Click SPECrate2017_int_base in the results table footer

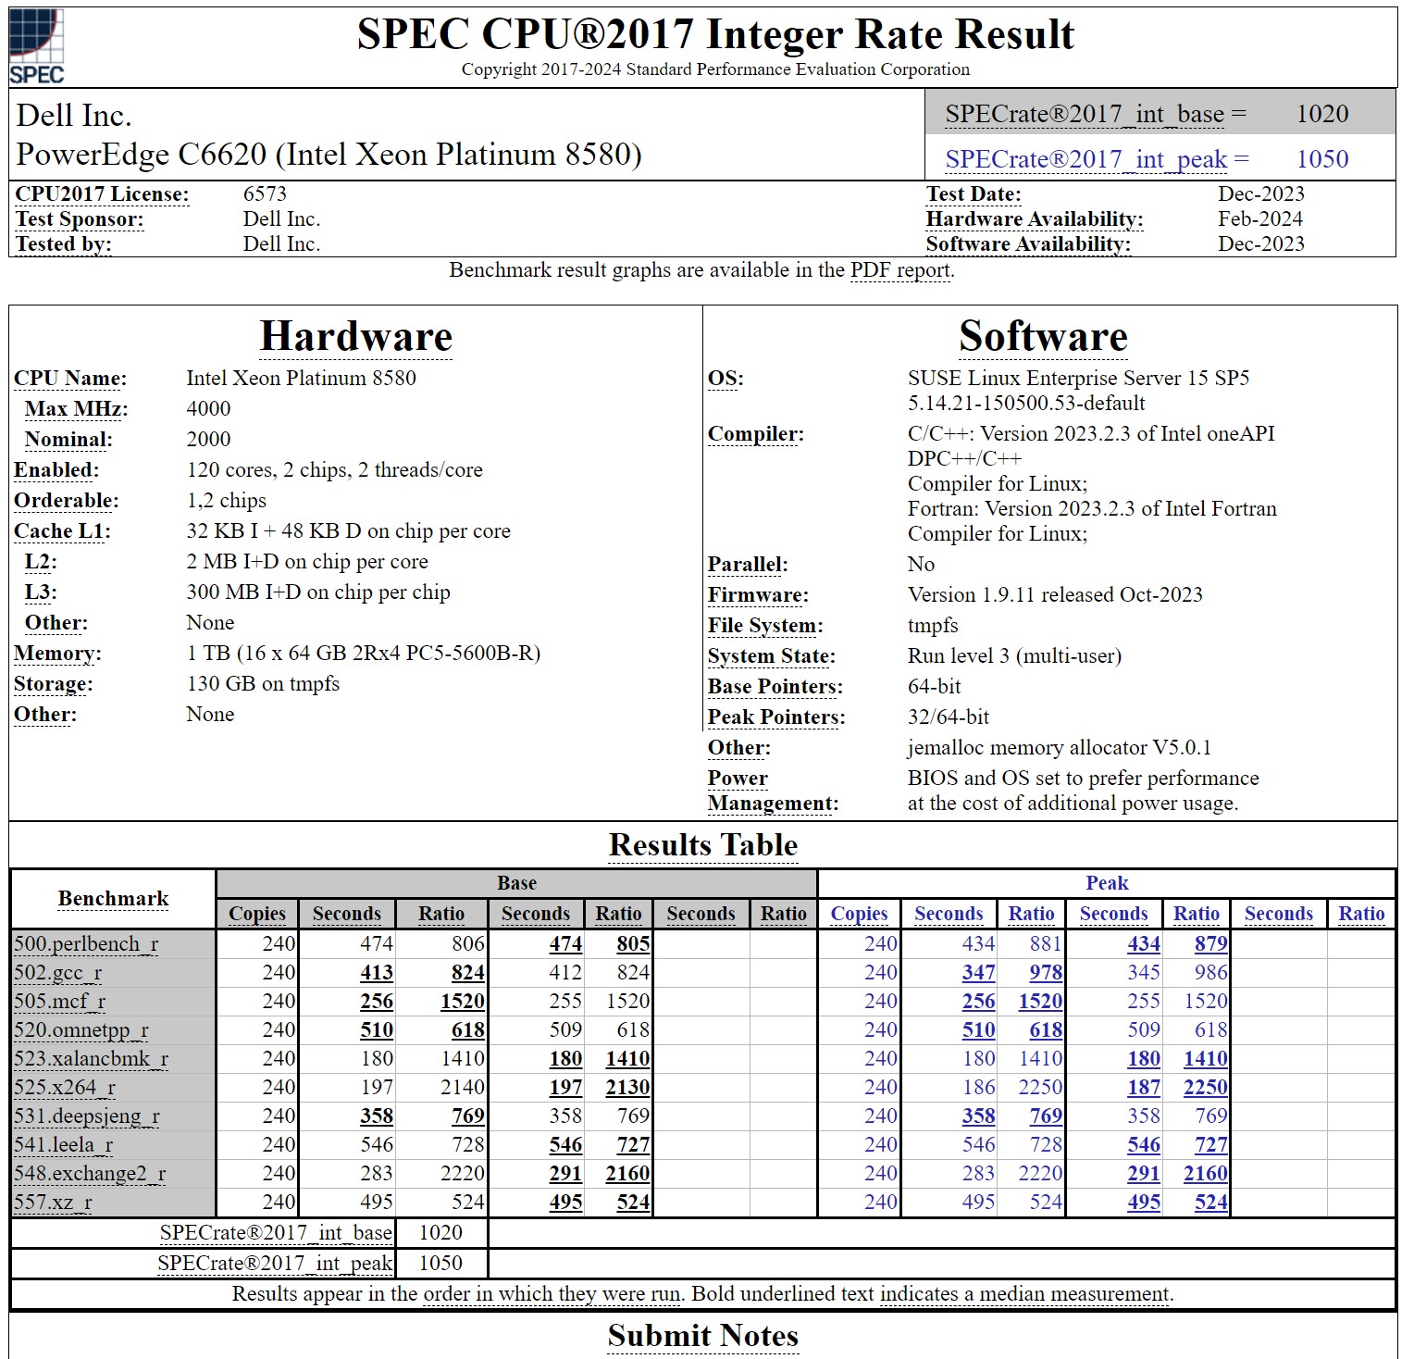(x=276, y=1233)
